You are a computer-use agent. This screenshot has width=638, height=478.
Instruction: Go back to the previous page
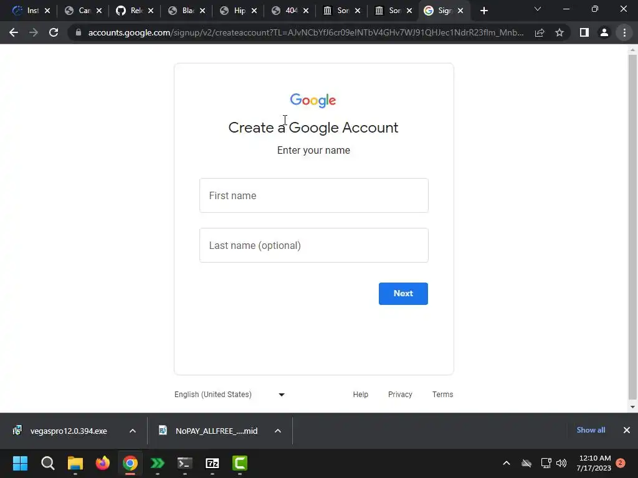[14, 32]
